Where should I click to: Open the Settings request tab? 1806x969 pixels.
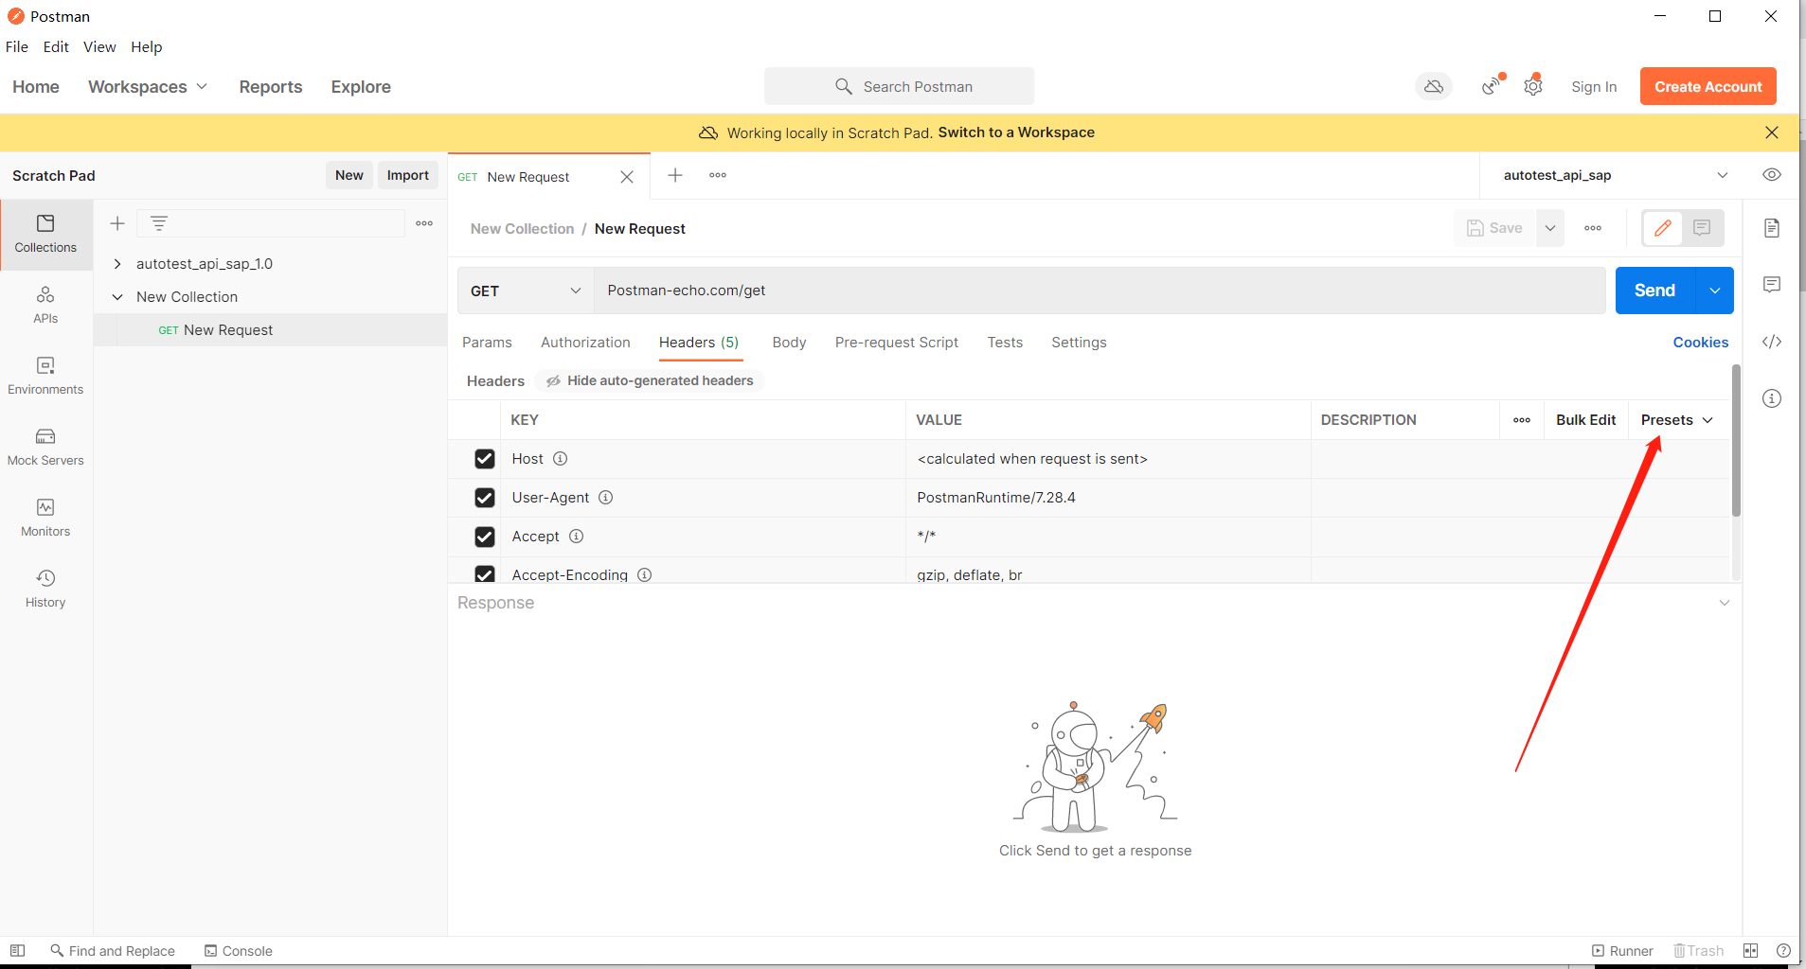[1079, 343]
